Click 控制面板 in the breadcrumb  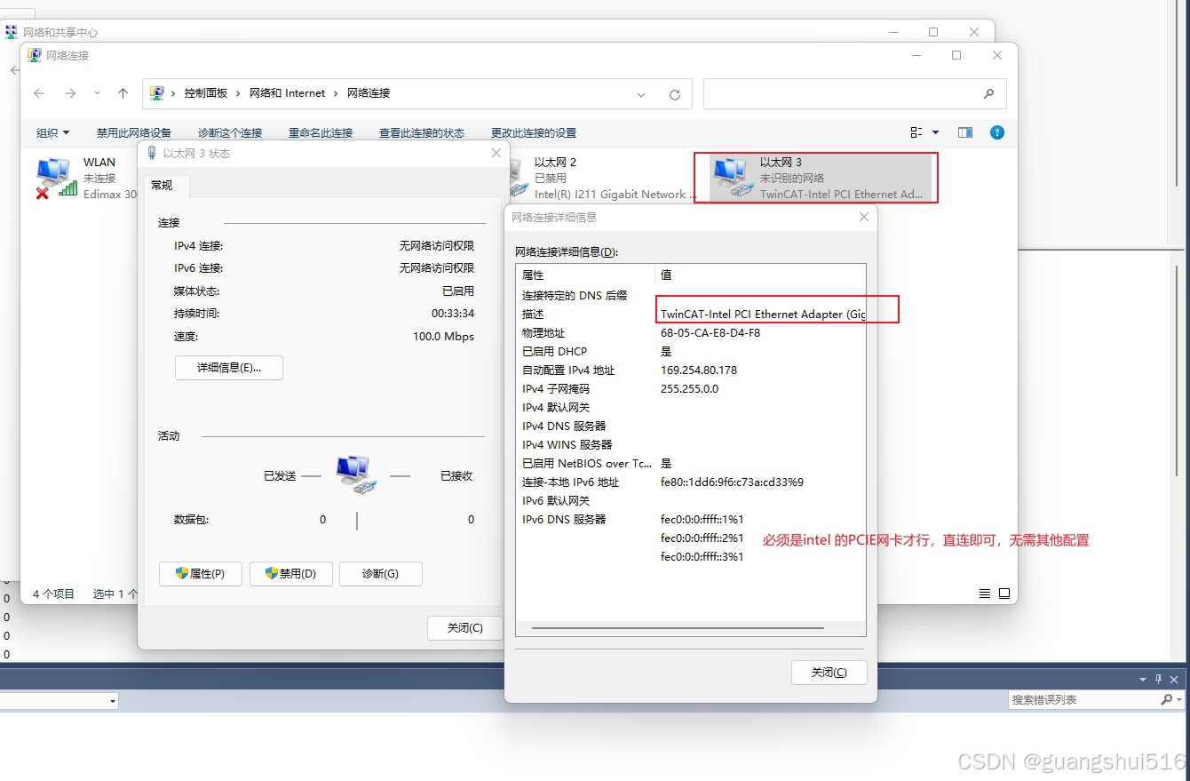point(205,93)
